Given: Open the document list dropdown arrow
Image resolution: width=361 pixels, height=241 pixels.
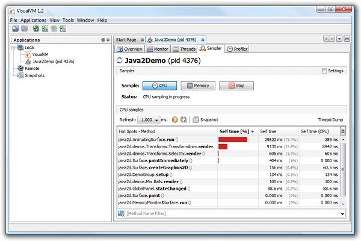Looking at the screenshot, I should pyautogui.click(x=339, y=39).
